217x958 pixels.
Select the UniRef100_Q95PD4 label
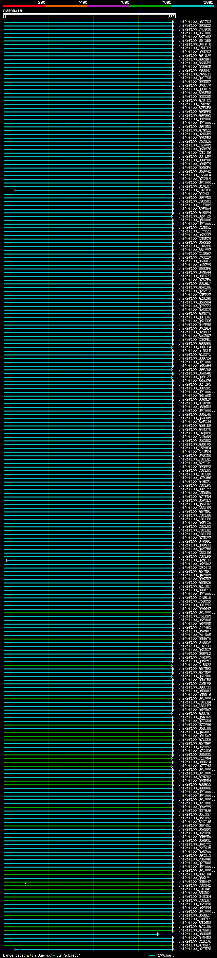tap(195, 781)
